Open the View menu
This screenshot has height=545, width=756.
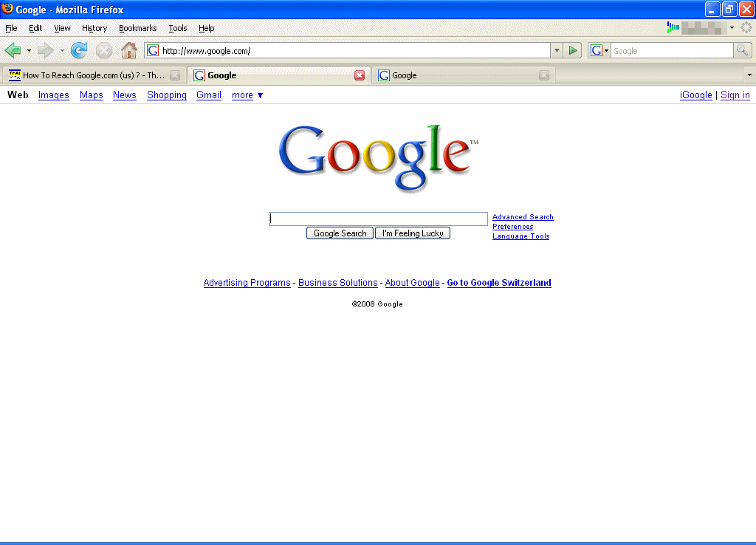point(62,28)
